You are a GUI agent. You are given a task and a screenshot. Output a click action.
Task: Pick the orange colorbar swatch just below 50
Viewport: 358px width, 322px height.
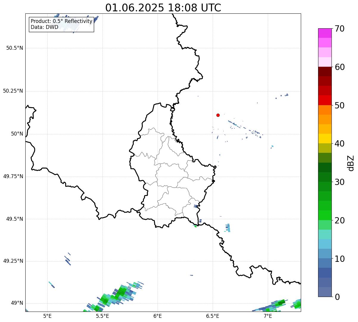click(x=325, y=110)
